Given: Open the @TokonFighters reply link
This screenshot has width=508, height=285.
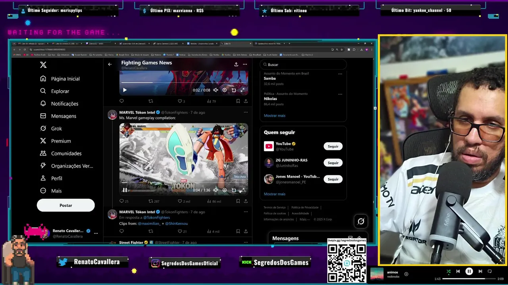Looking at the screenshot, I should pyautogui.click(x=156, y=218).
